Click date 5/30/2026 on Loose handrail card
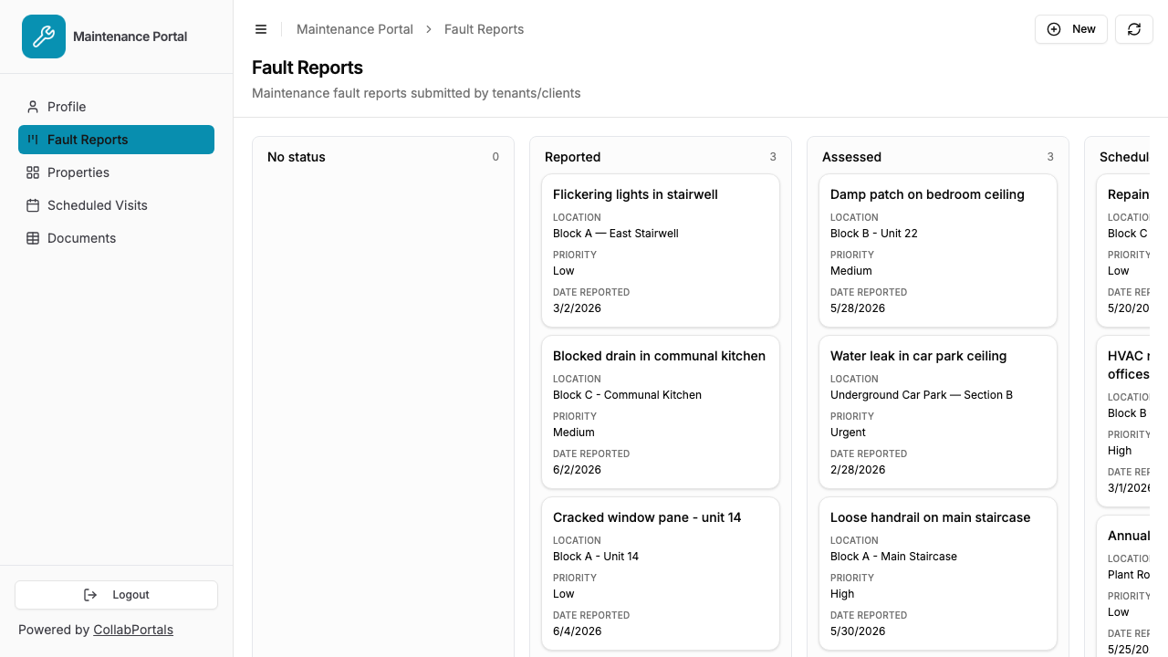 point(858,631)
